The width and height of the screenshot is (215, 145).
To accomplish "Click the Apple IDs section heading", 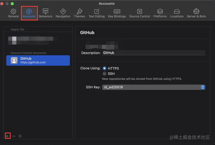I will pos(17,29).
